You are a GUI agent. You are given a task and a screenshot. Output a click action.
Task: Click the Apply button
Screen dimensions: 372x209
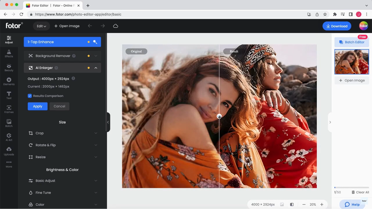point(38,106)
